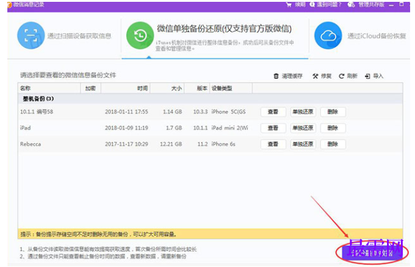Image resolution: width=415 pixels, height=267 pixels.
Task: Select the 10.1.1 编号58 backup name
Action: (37, 112)
